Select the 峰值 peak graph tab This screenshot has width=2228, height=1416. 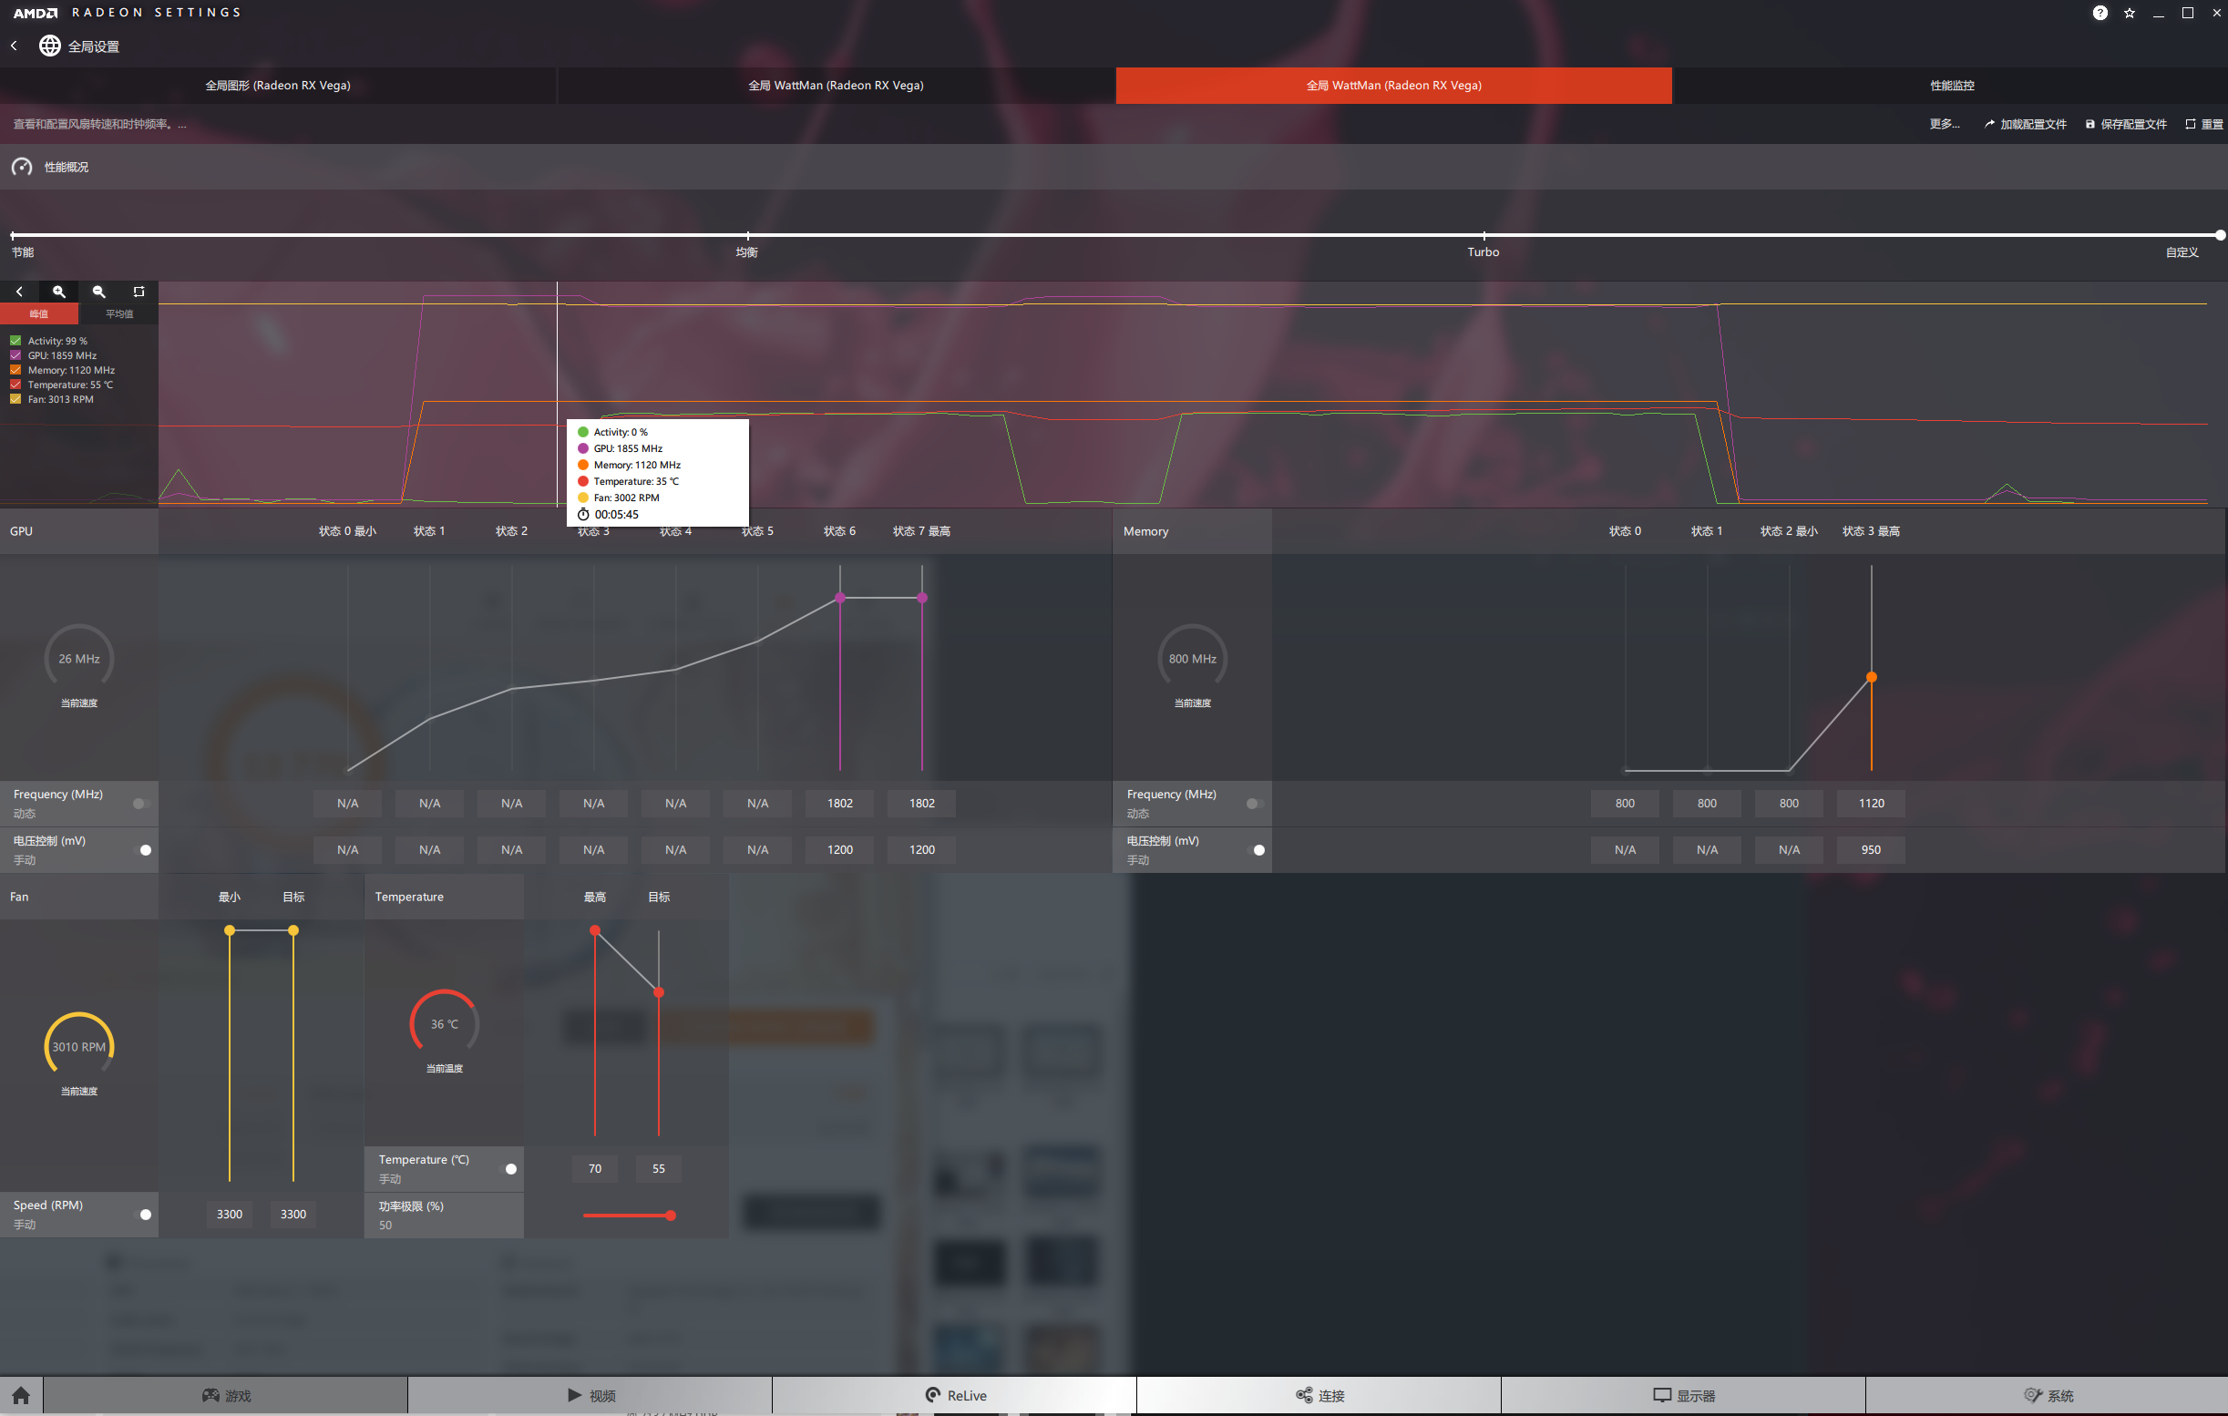tap(39, 313)
